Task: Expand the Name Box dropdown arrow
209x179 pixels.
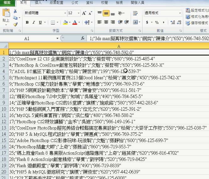Action: coord(57,39)
